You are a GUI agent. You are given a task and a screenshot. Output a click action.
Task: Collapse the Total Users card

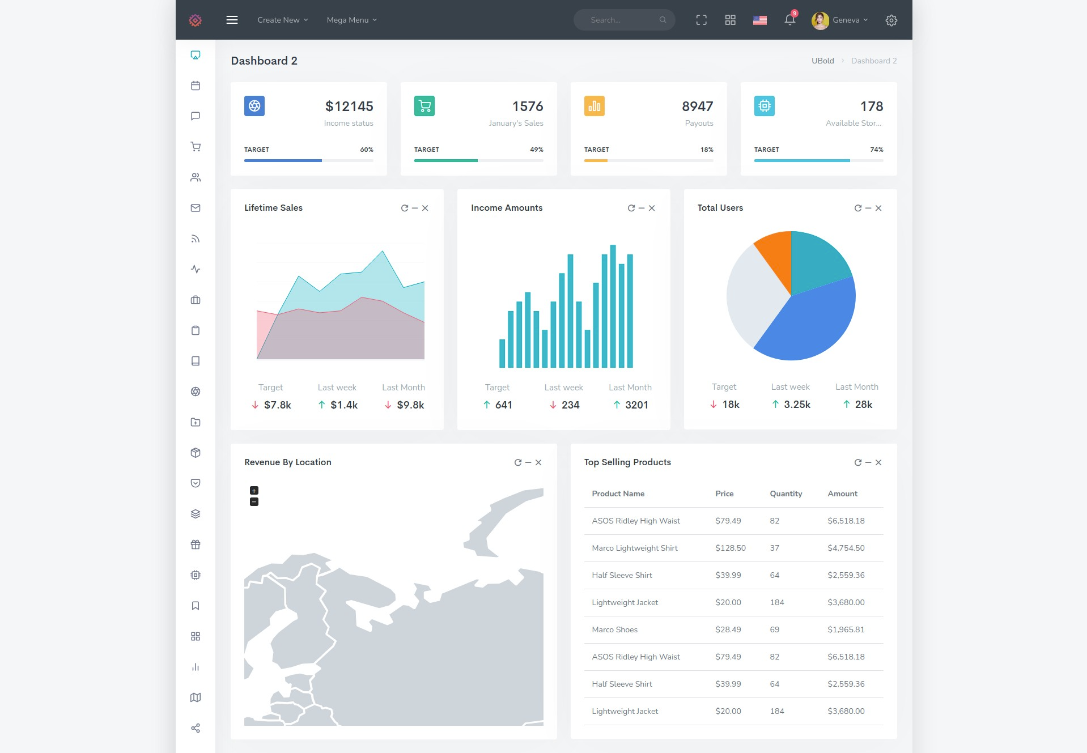(868, 208)
